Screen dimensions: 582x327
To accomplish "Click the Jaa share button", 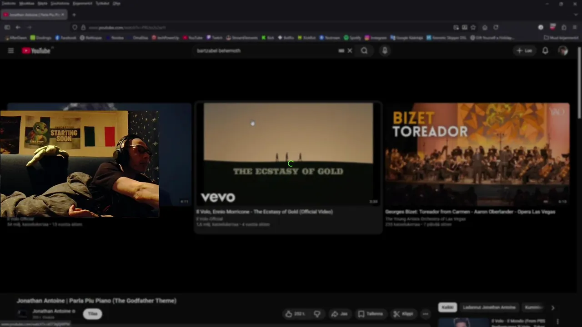I will [339, 314].
